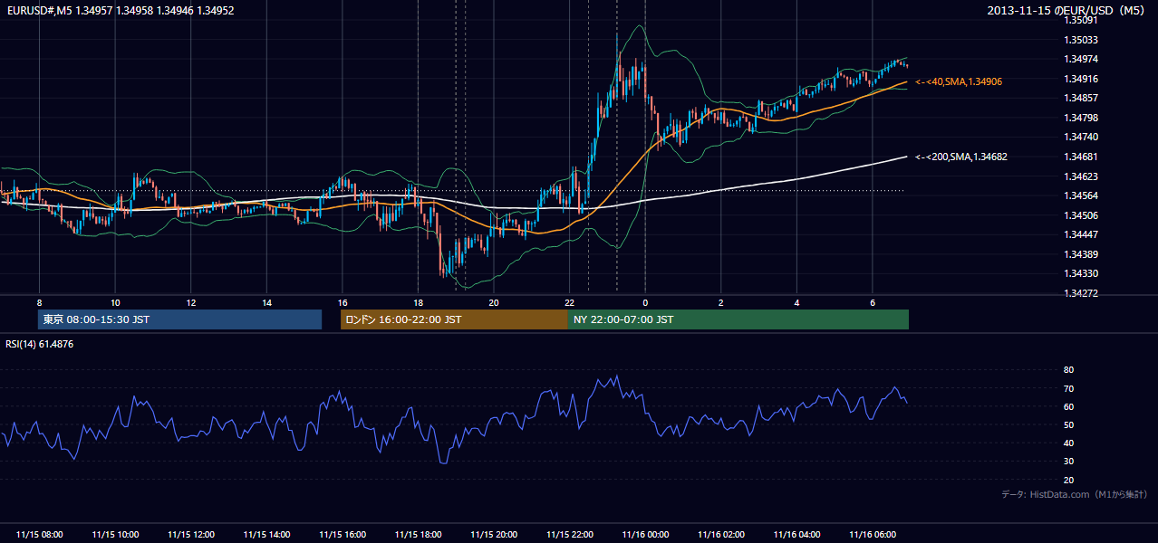Click the bottom date label 11/15 08:00
The height and width of the screenshot is (543, 1158).
(39, 535)
